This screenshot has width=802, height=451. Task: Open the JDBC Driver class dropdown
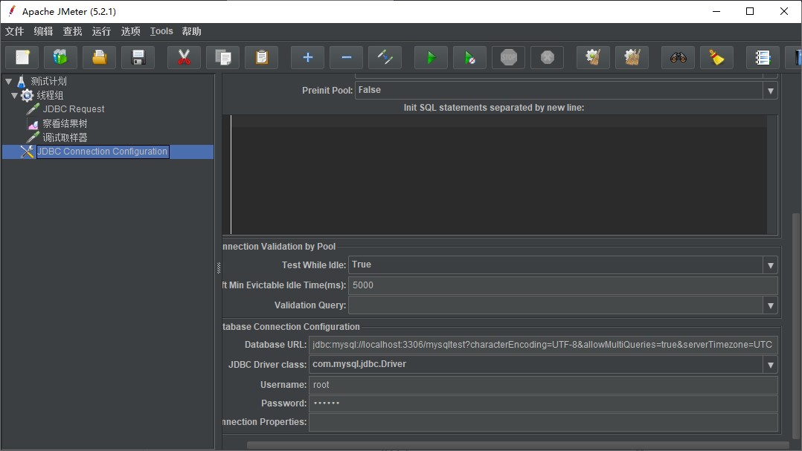(543, 365)
